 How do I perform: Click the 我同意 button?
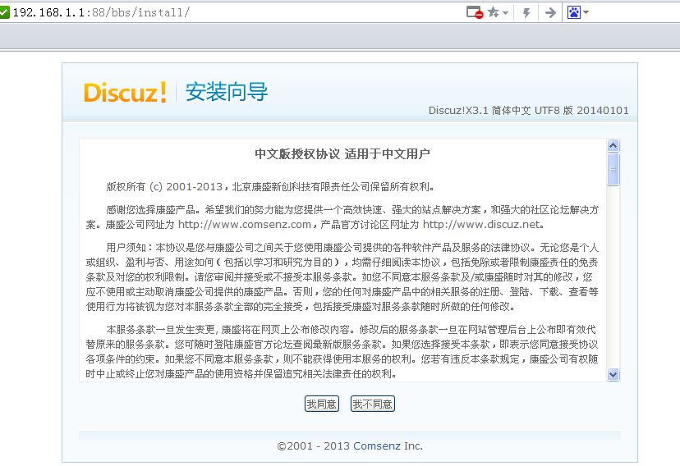click(x=321, y=404)
